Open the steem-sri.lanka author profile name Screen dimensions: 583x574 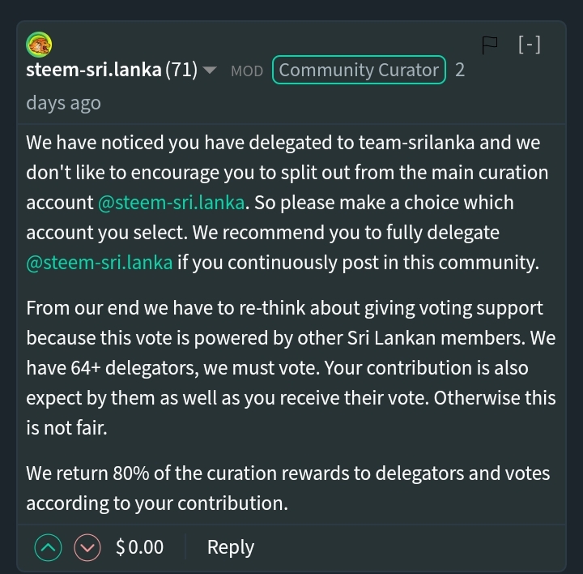point(93,70)
